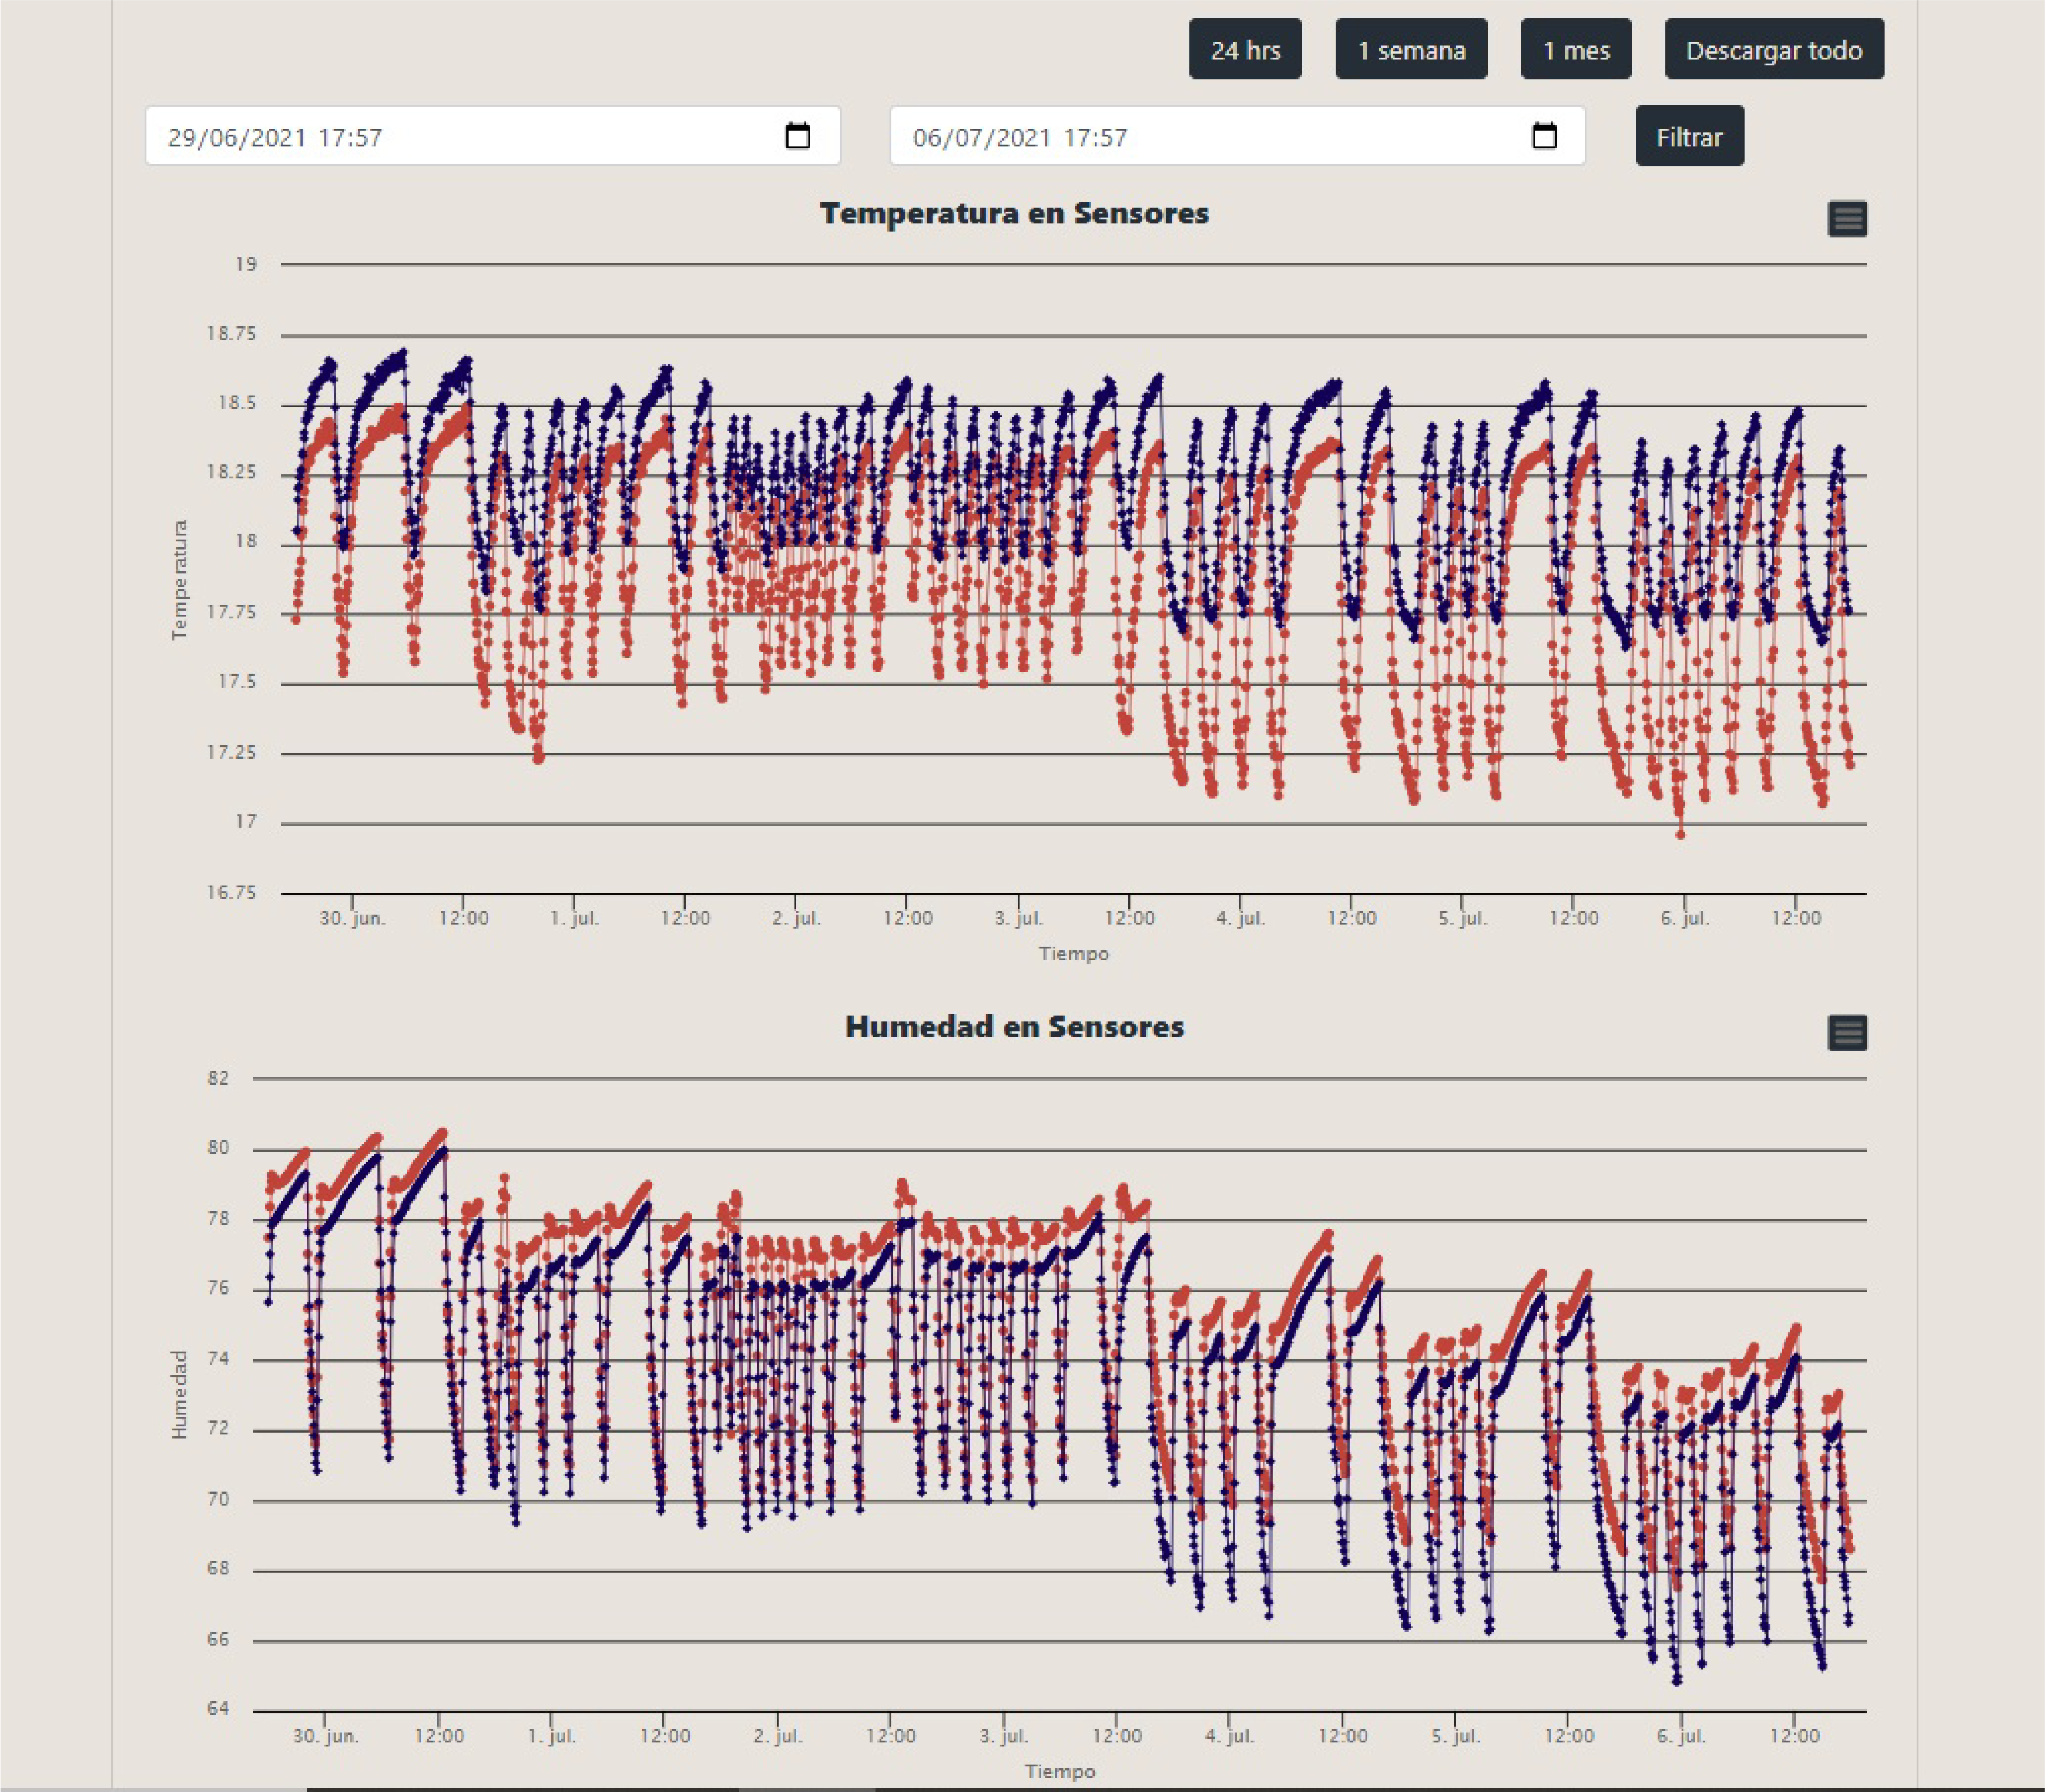The height and width of the screenshot is (1792, 2045).
Task: Click the Humedad en Sensores chart title
Action: coord(1014,1027)
